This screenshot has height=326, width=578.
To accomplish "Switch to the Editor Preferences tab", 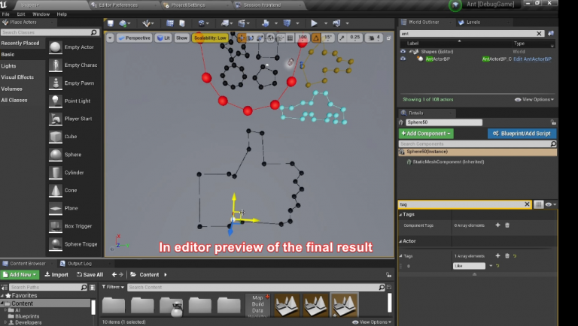I will coord(118,5).
